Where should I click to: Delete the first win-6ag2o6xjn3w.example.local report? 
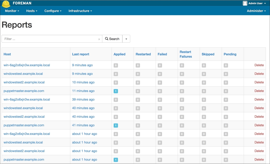259,65
